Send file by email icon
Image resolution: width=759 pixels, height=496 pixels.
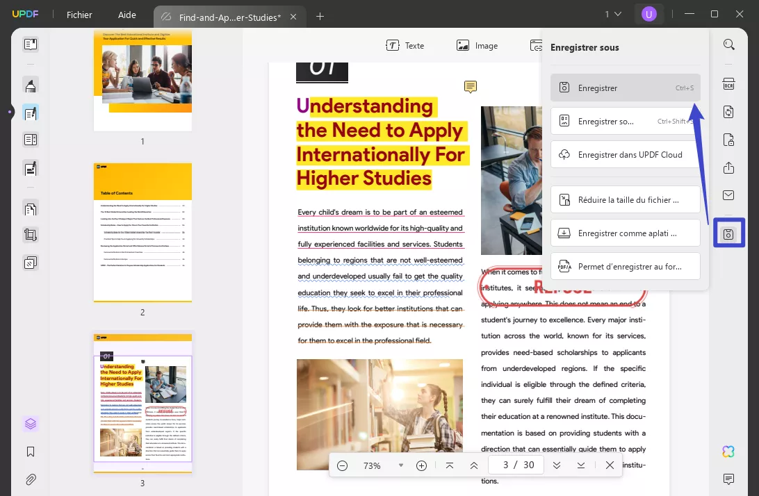tap(728, 195)
